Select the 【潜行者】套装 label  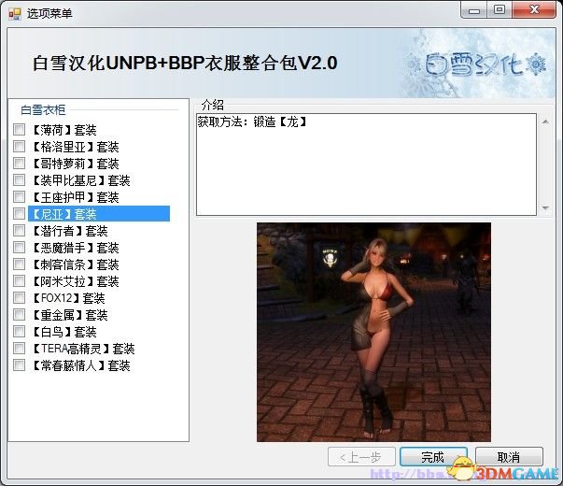pyautogui.click(x=70, y=231)
